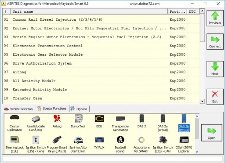Click the Exit button
This screenshot has width=225, height=163.
tap(215, 97)
